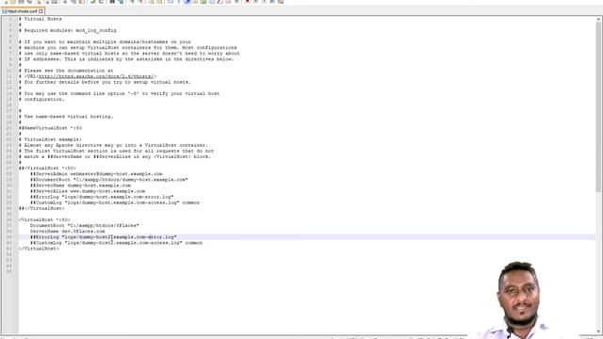Place cursor on '# Virtual Hosts' first line

[x=41, y=19]
